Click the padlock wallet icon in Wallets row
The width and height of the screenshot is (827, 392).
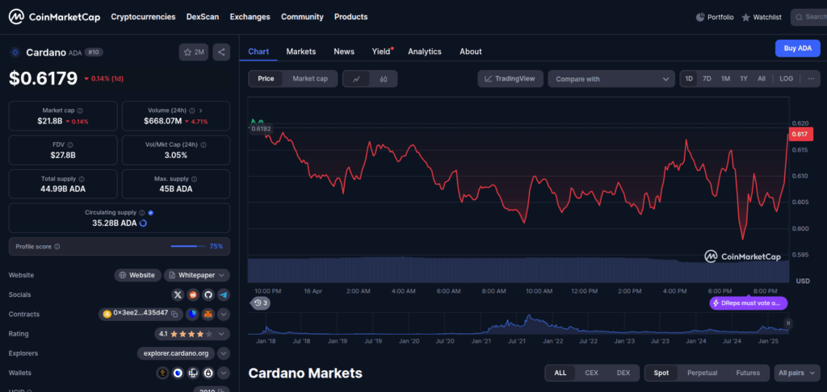(209, 373)
